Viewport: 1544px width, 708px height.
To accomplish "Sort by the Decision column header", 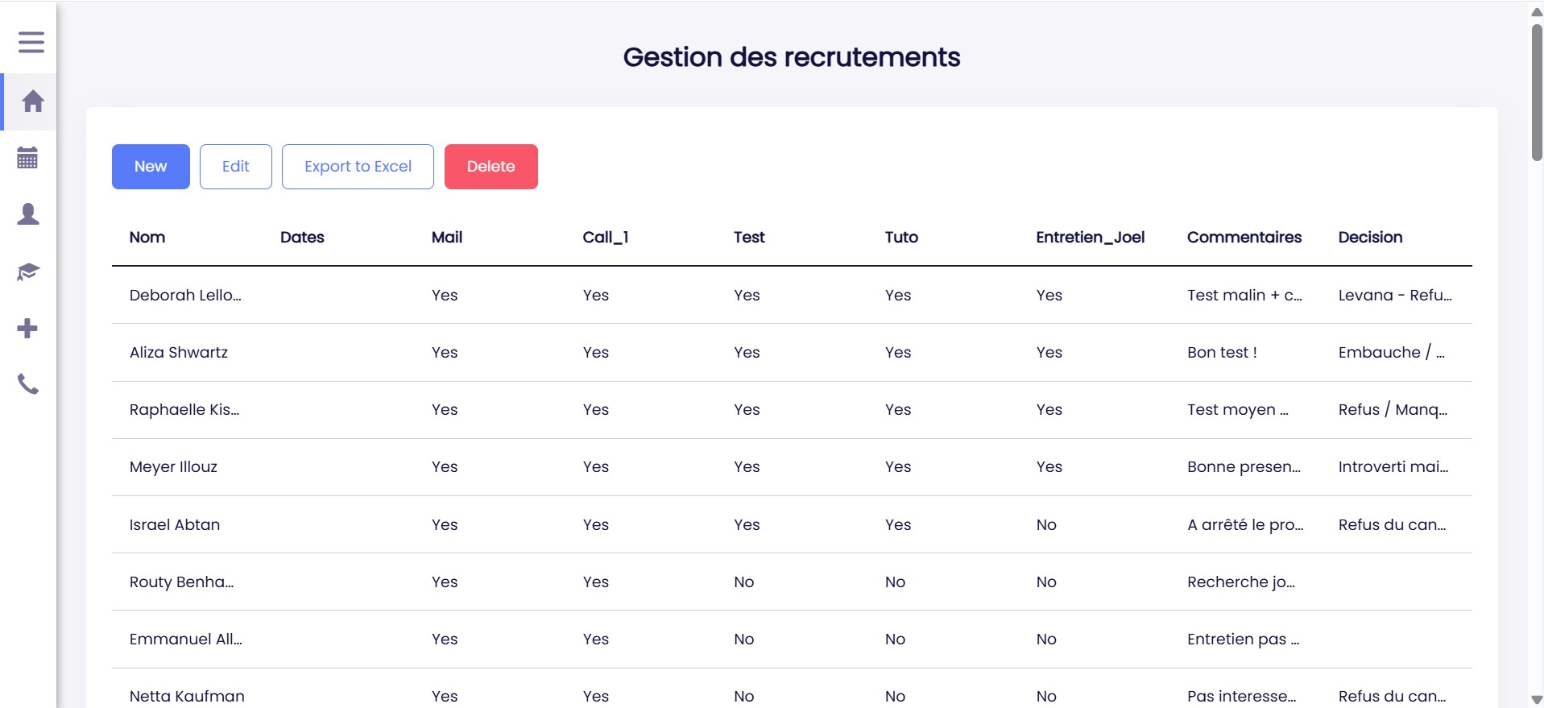I will [x=1370, y=238].
